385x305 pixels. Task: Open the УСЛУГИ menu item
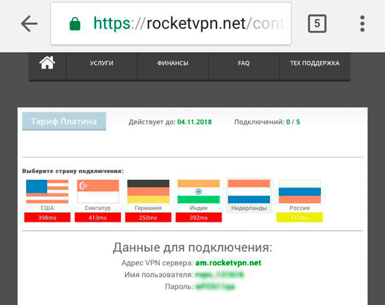tap(102, 63)
